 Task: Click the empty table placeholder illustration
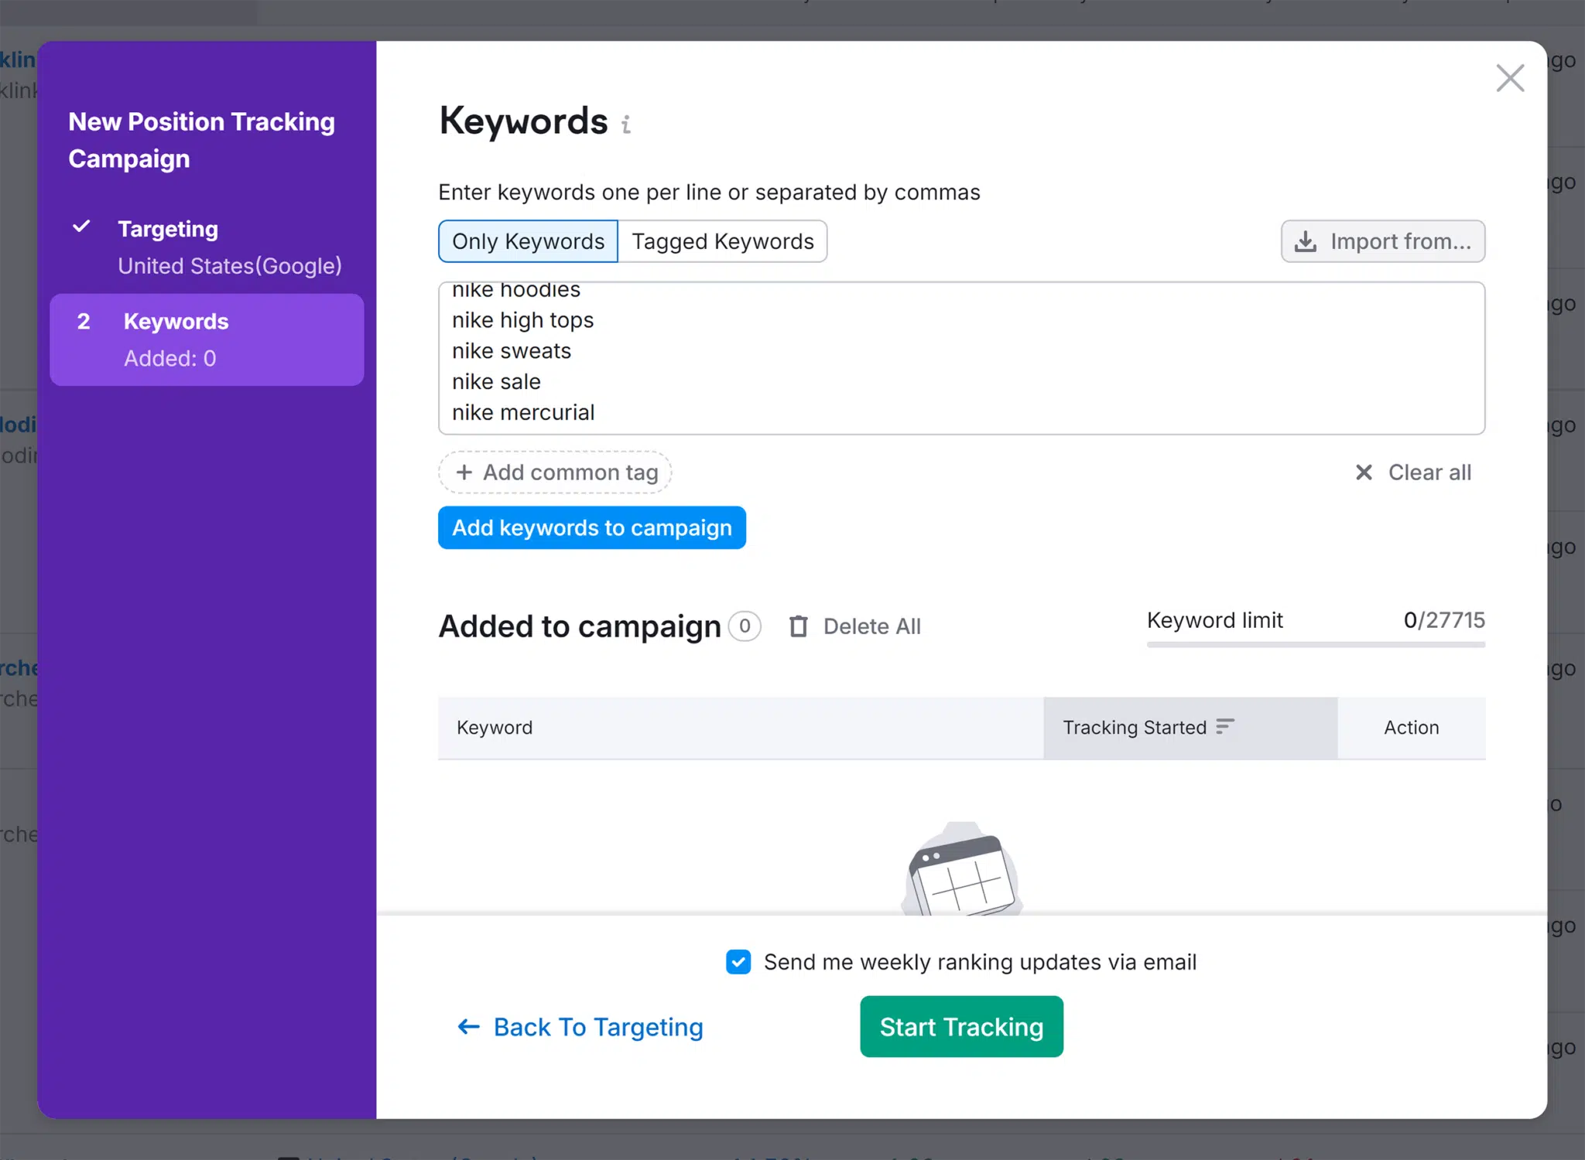pyautogui.click(x=961, y=868)
